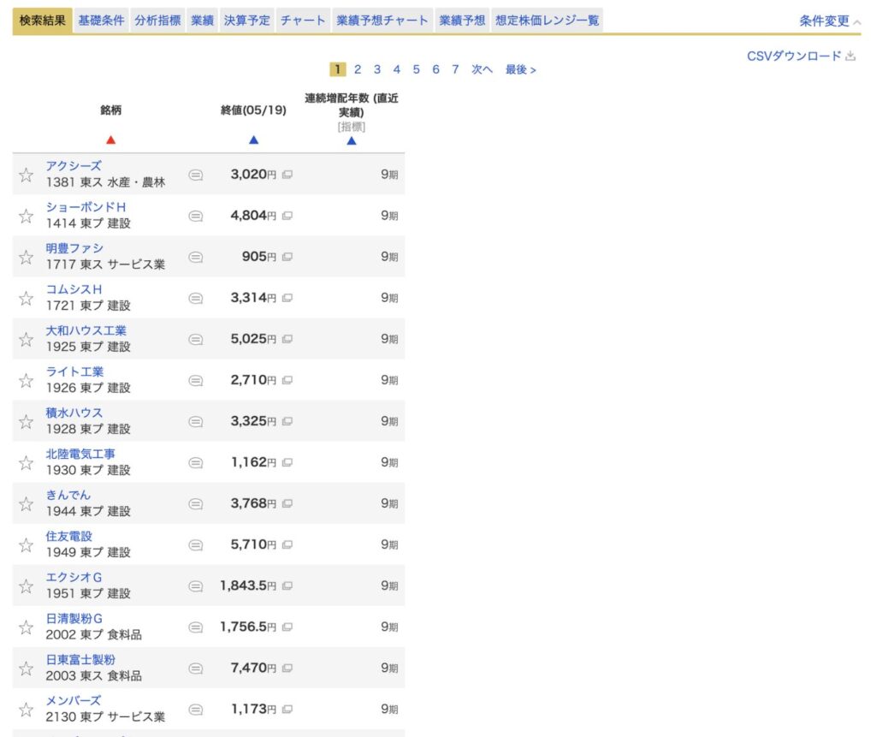Image resolution: width=876 pixels, height=737 pixels.
Task: Switch to 基礎条件 tab
Action: coord(101,21)
